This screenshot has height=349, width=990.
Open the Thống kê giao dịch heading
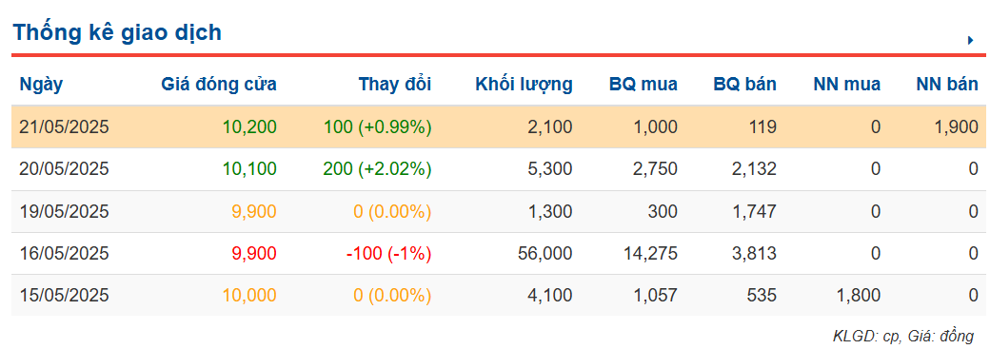coord(117,32)
